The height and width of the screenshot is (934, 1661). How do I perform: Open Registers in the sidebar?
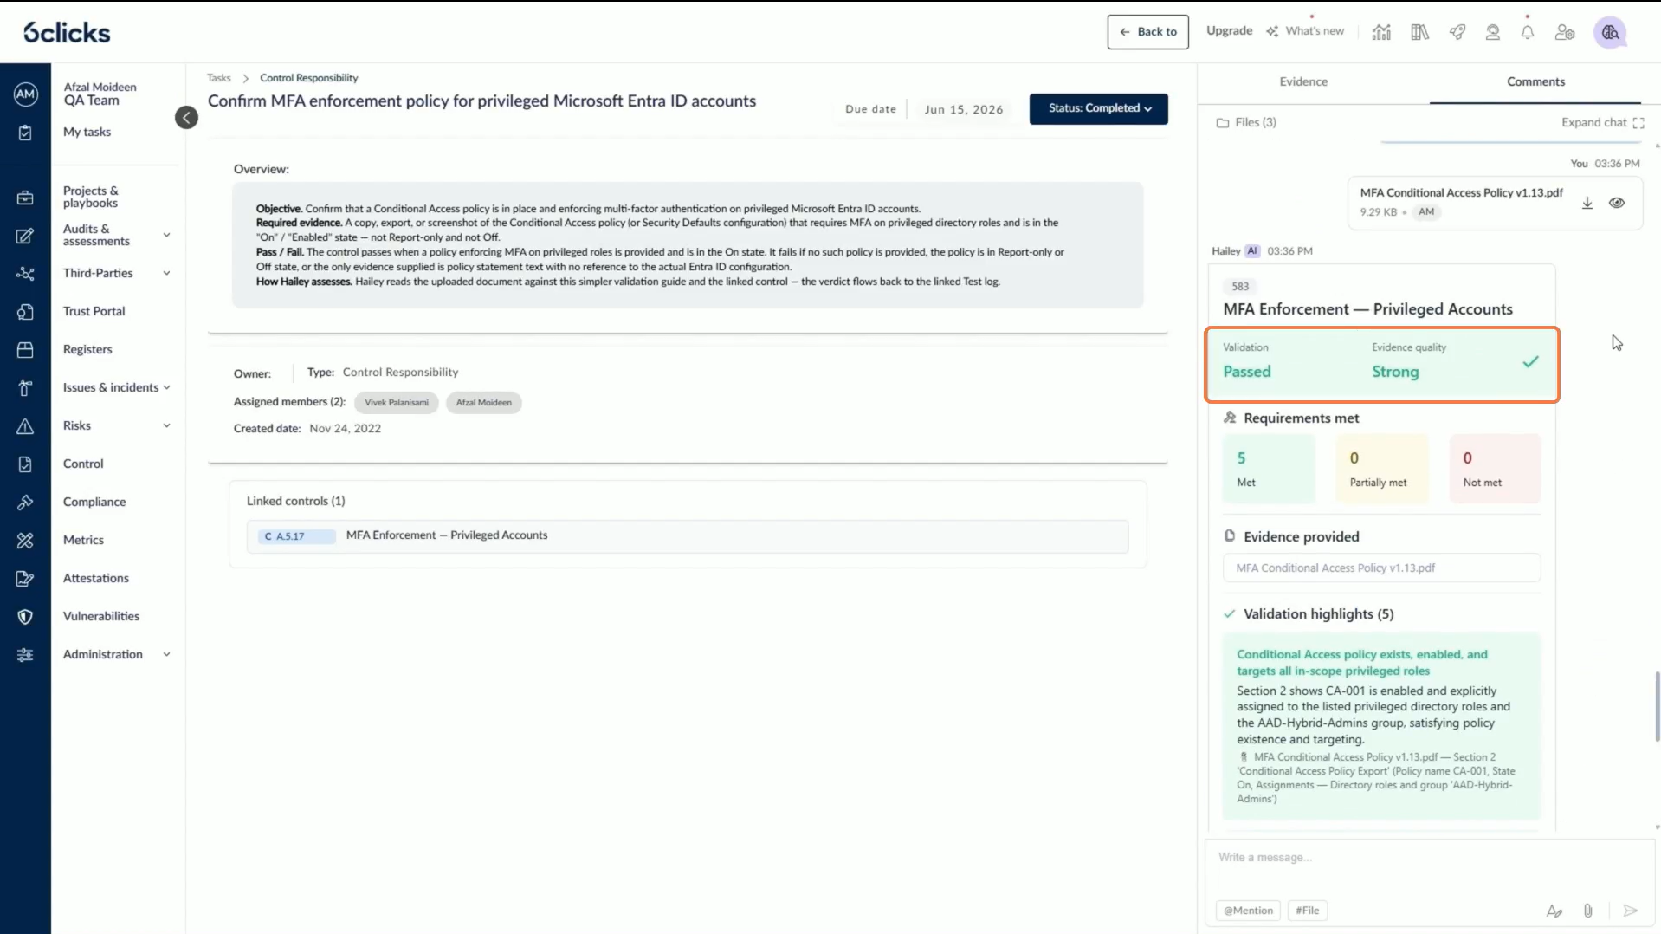tap(87, 349)
